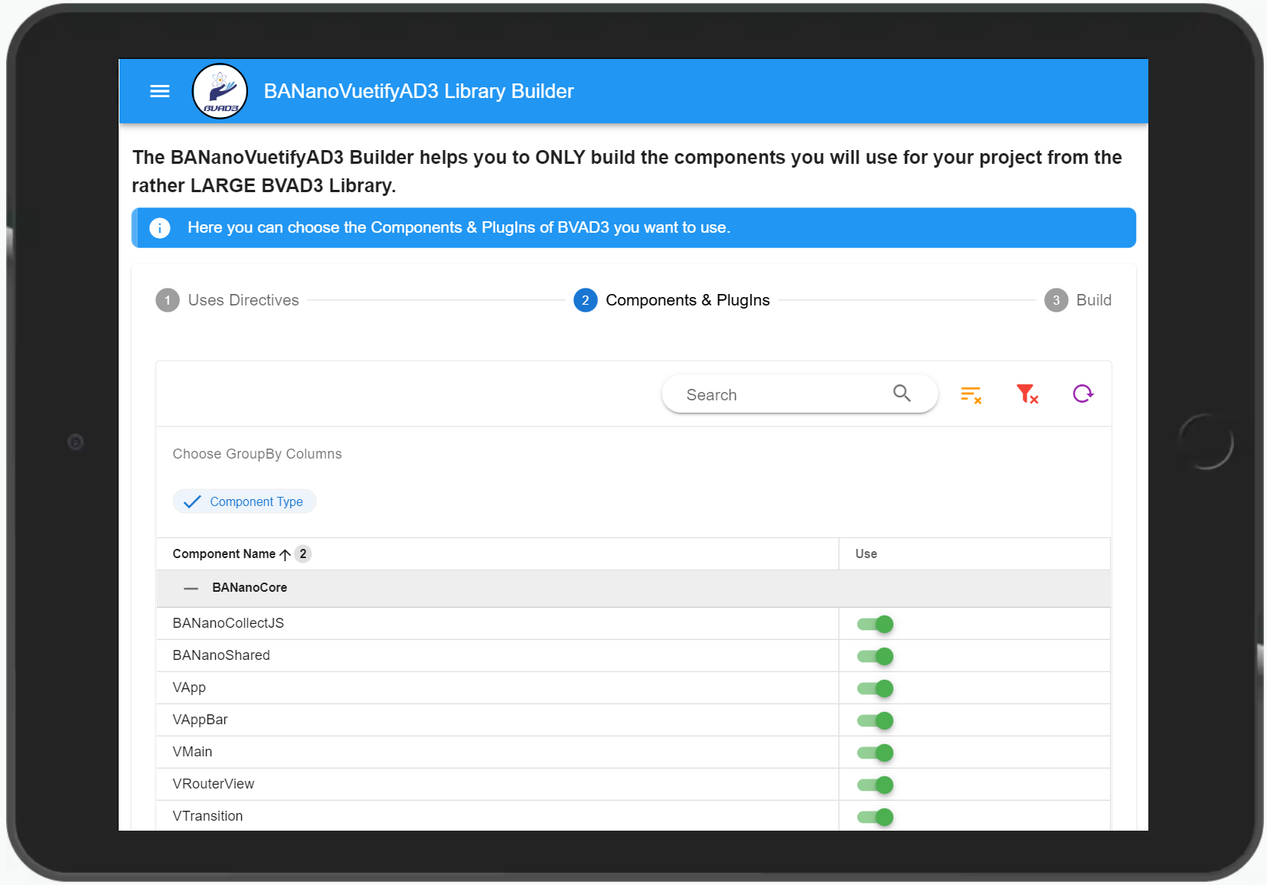1267x885 pixels.
Task: Click the sort order badge 2
Action: pos(303,554)
